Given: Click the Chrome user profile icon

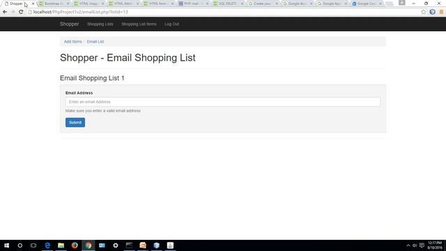Looking at the screenshot, I should tap(401, 3).
